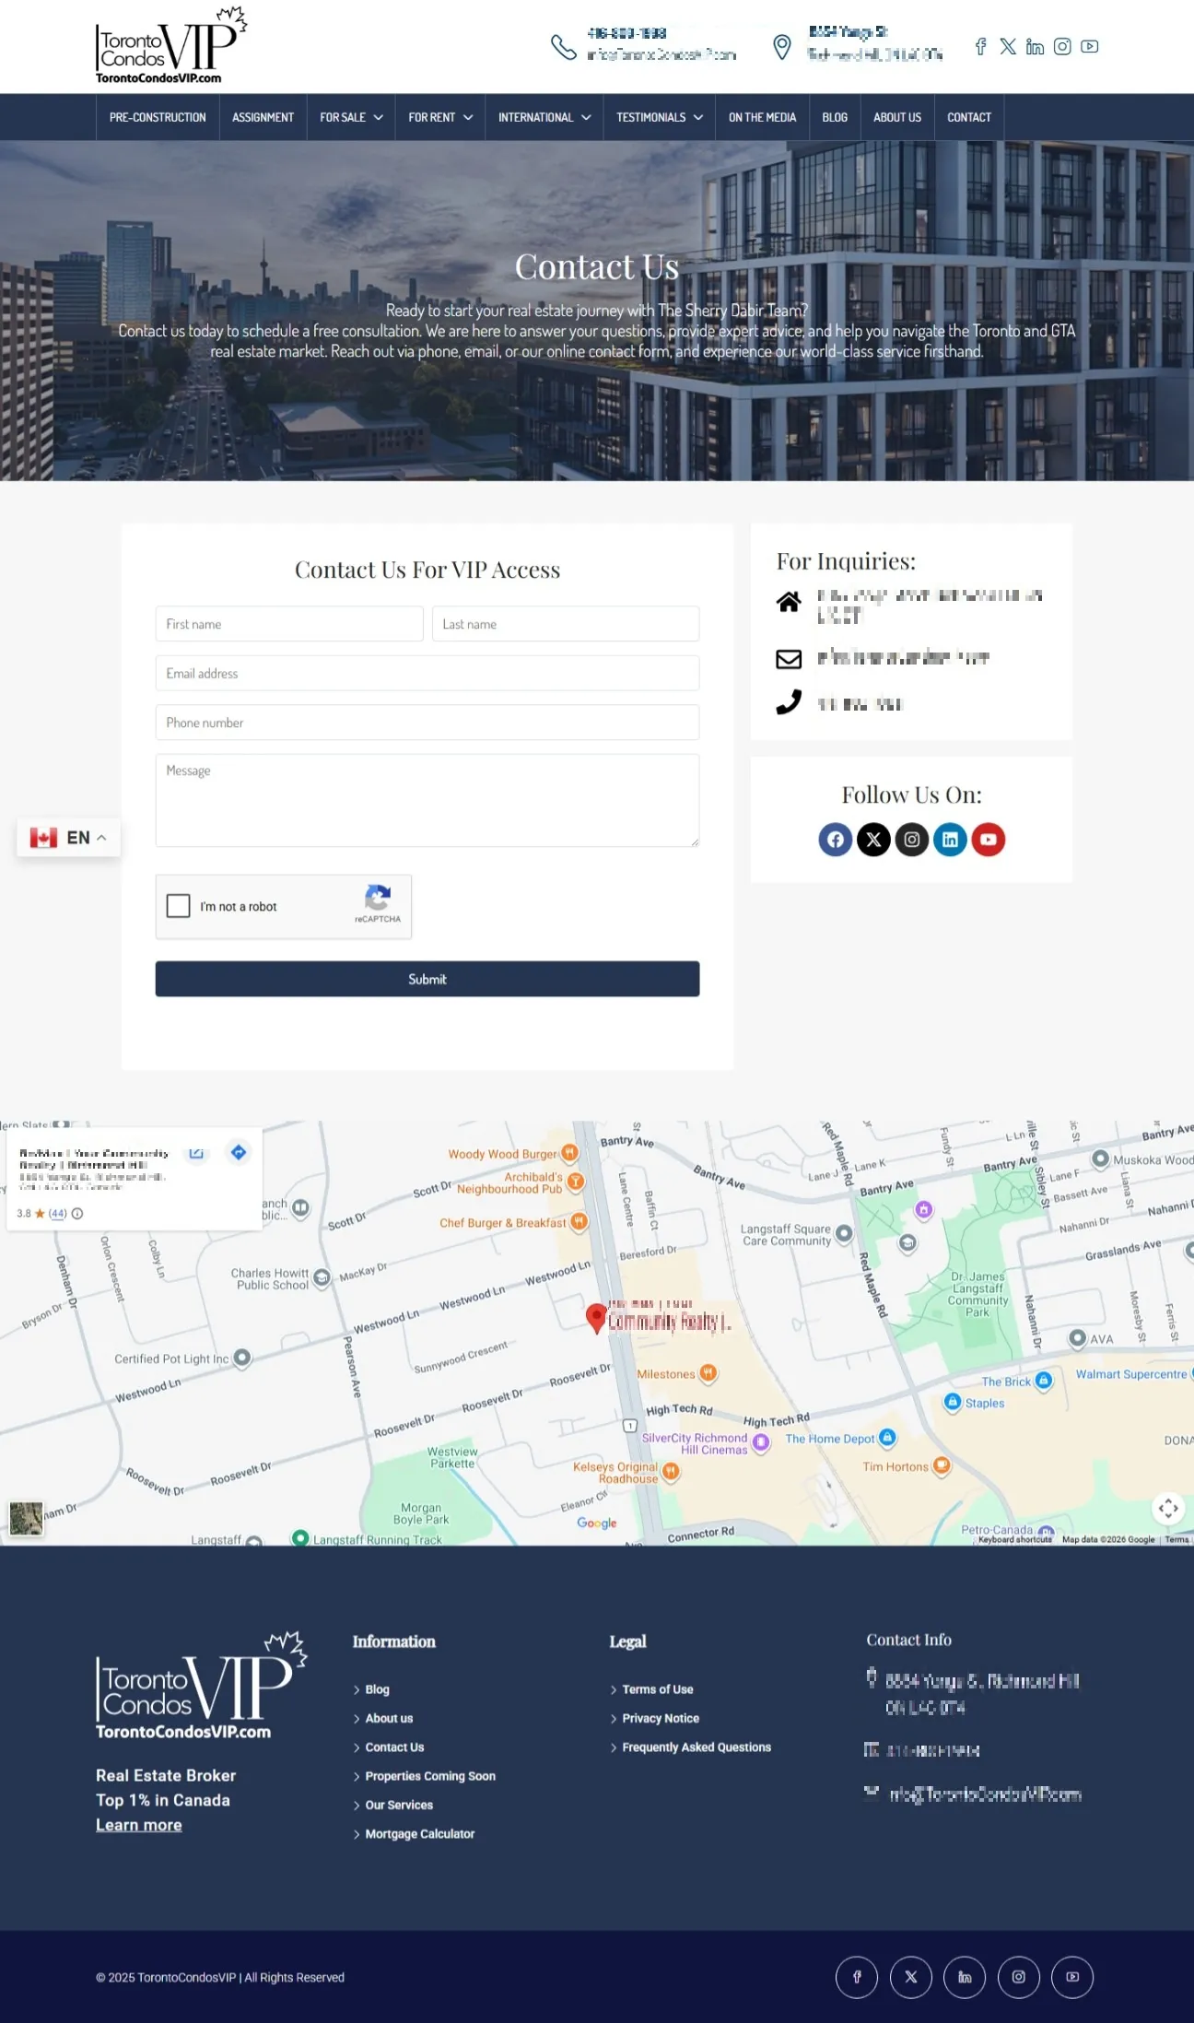Open the 44 reviews link on map card
The height and width of the screenshot is (2023, 1194).
click(x=58, y=1213)
